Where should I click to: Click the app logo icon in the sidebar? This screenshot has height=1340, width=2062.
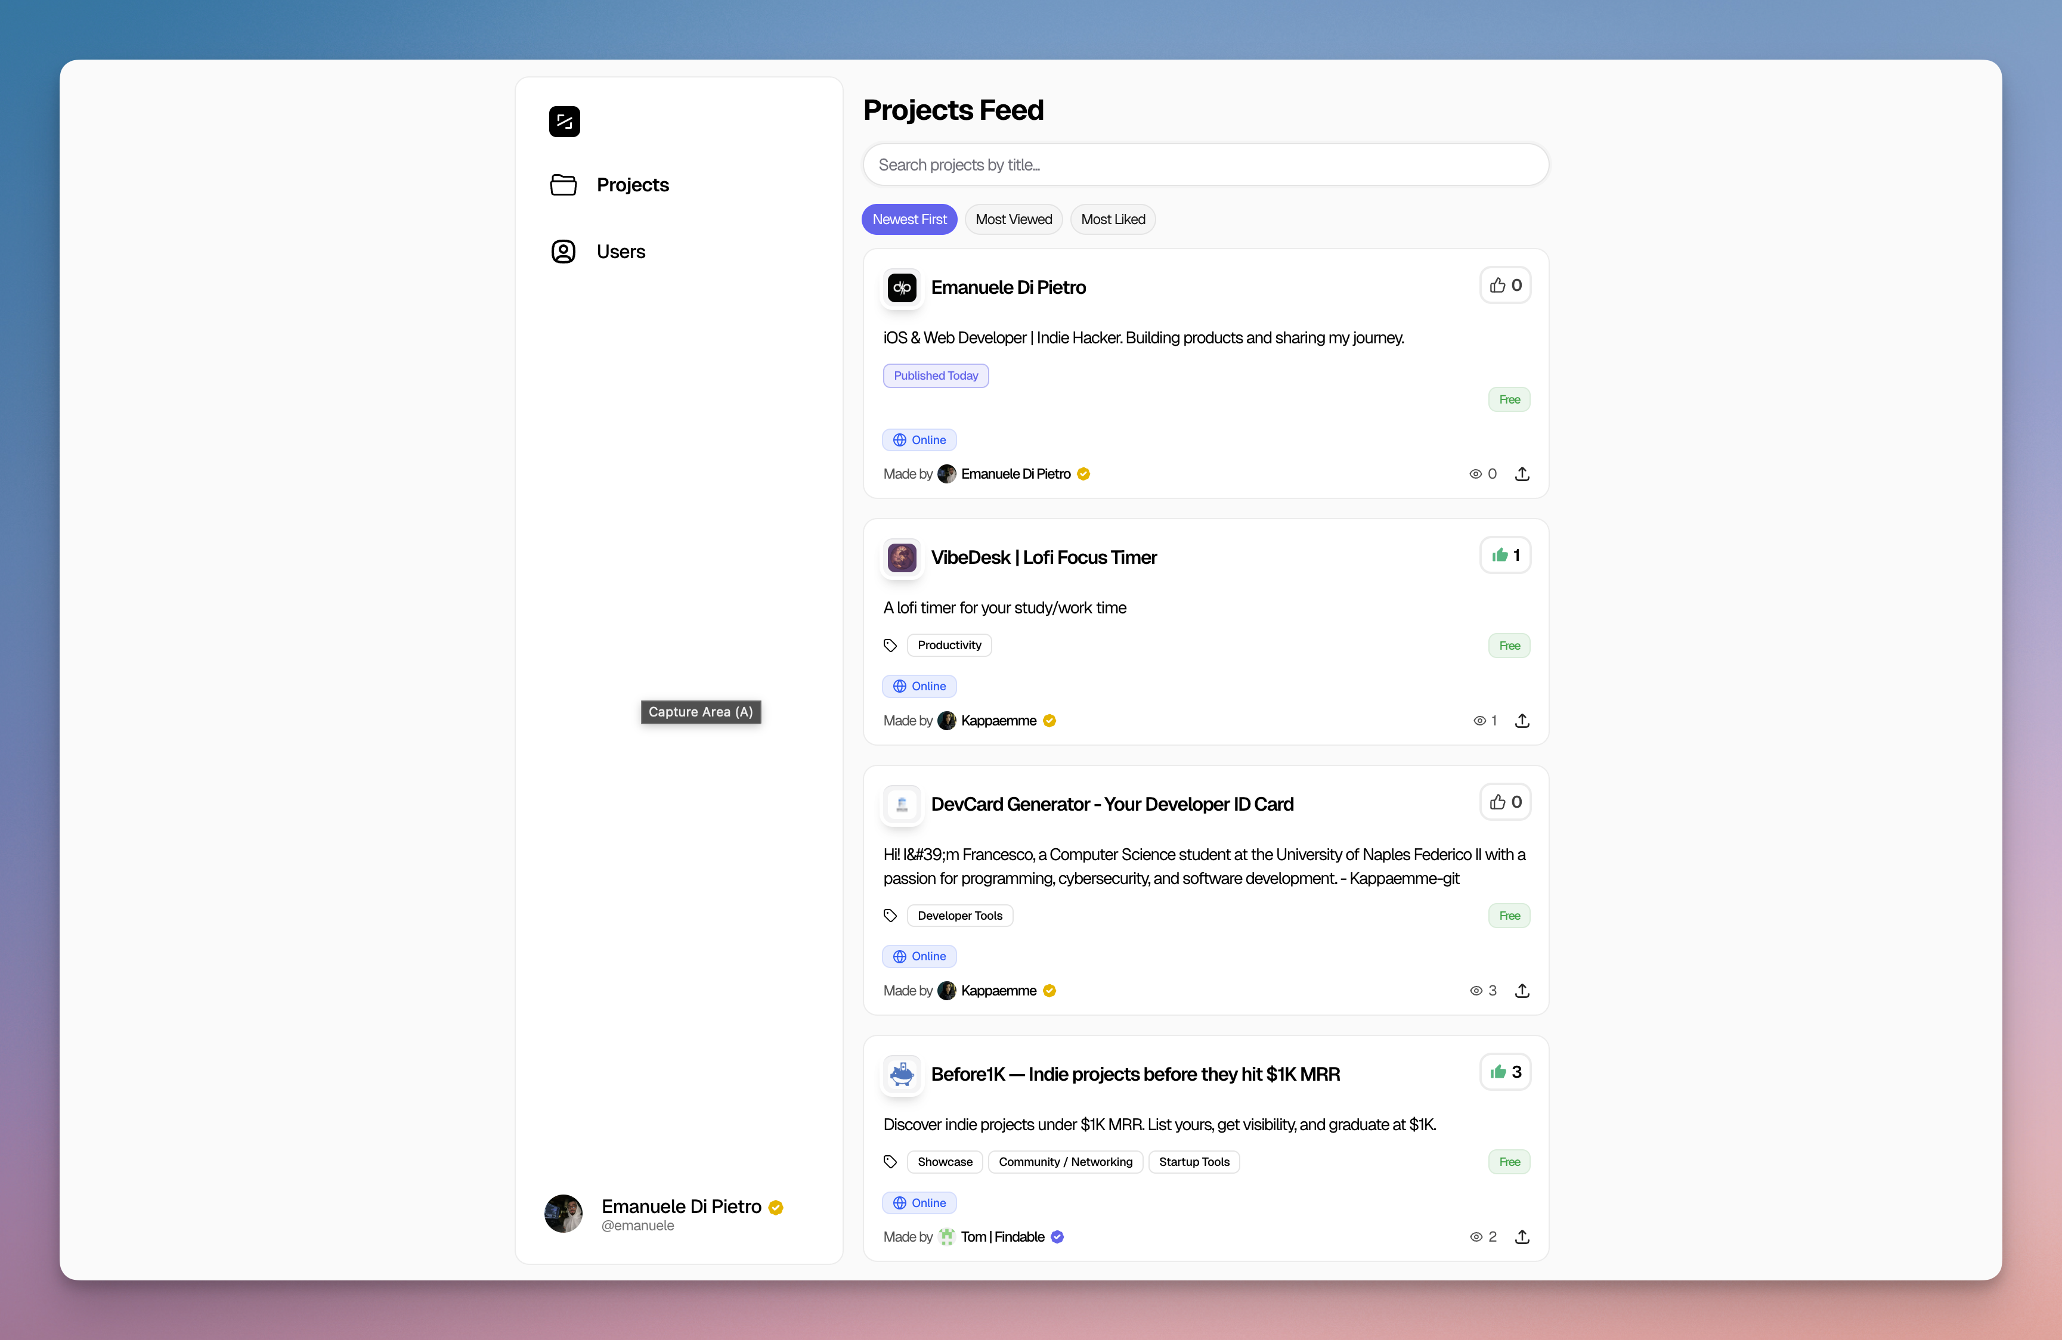[564, 121]
